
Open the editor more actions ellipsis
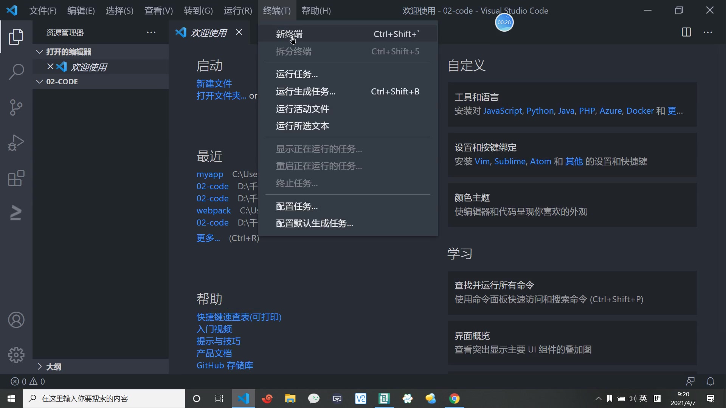pyautogui.click(x=708, y=32)
